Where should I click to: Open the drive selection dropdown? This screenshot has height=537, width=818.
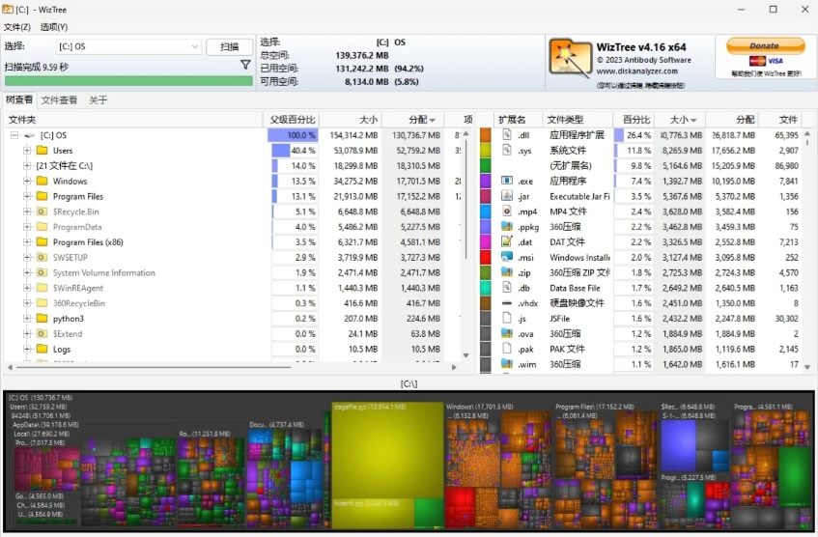point(194,46)
